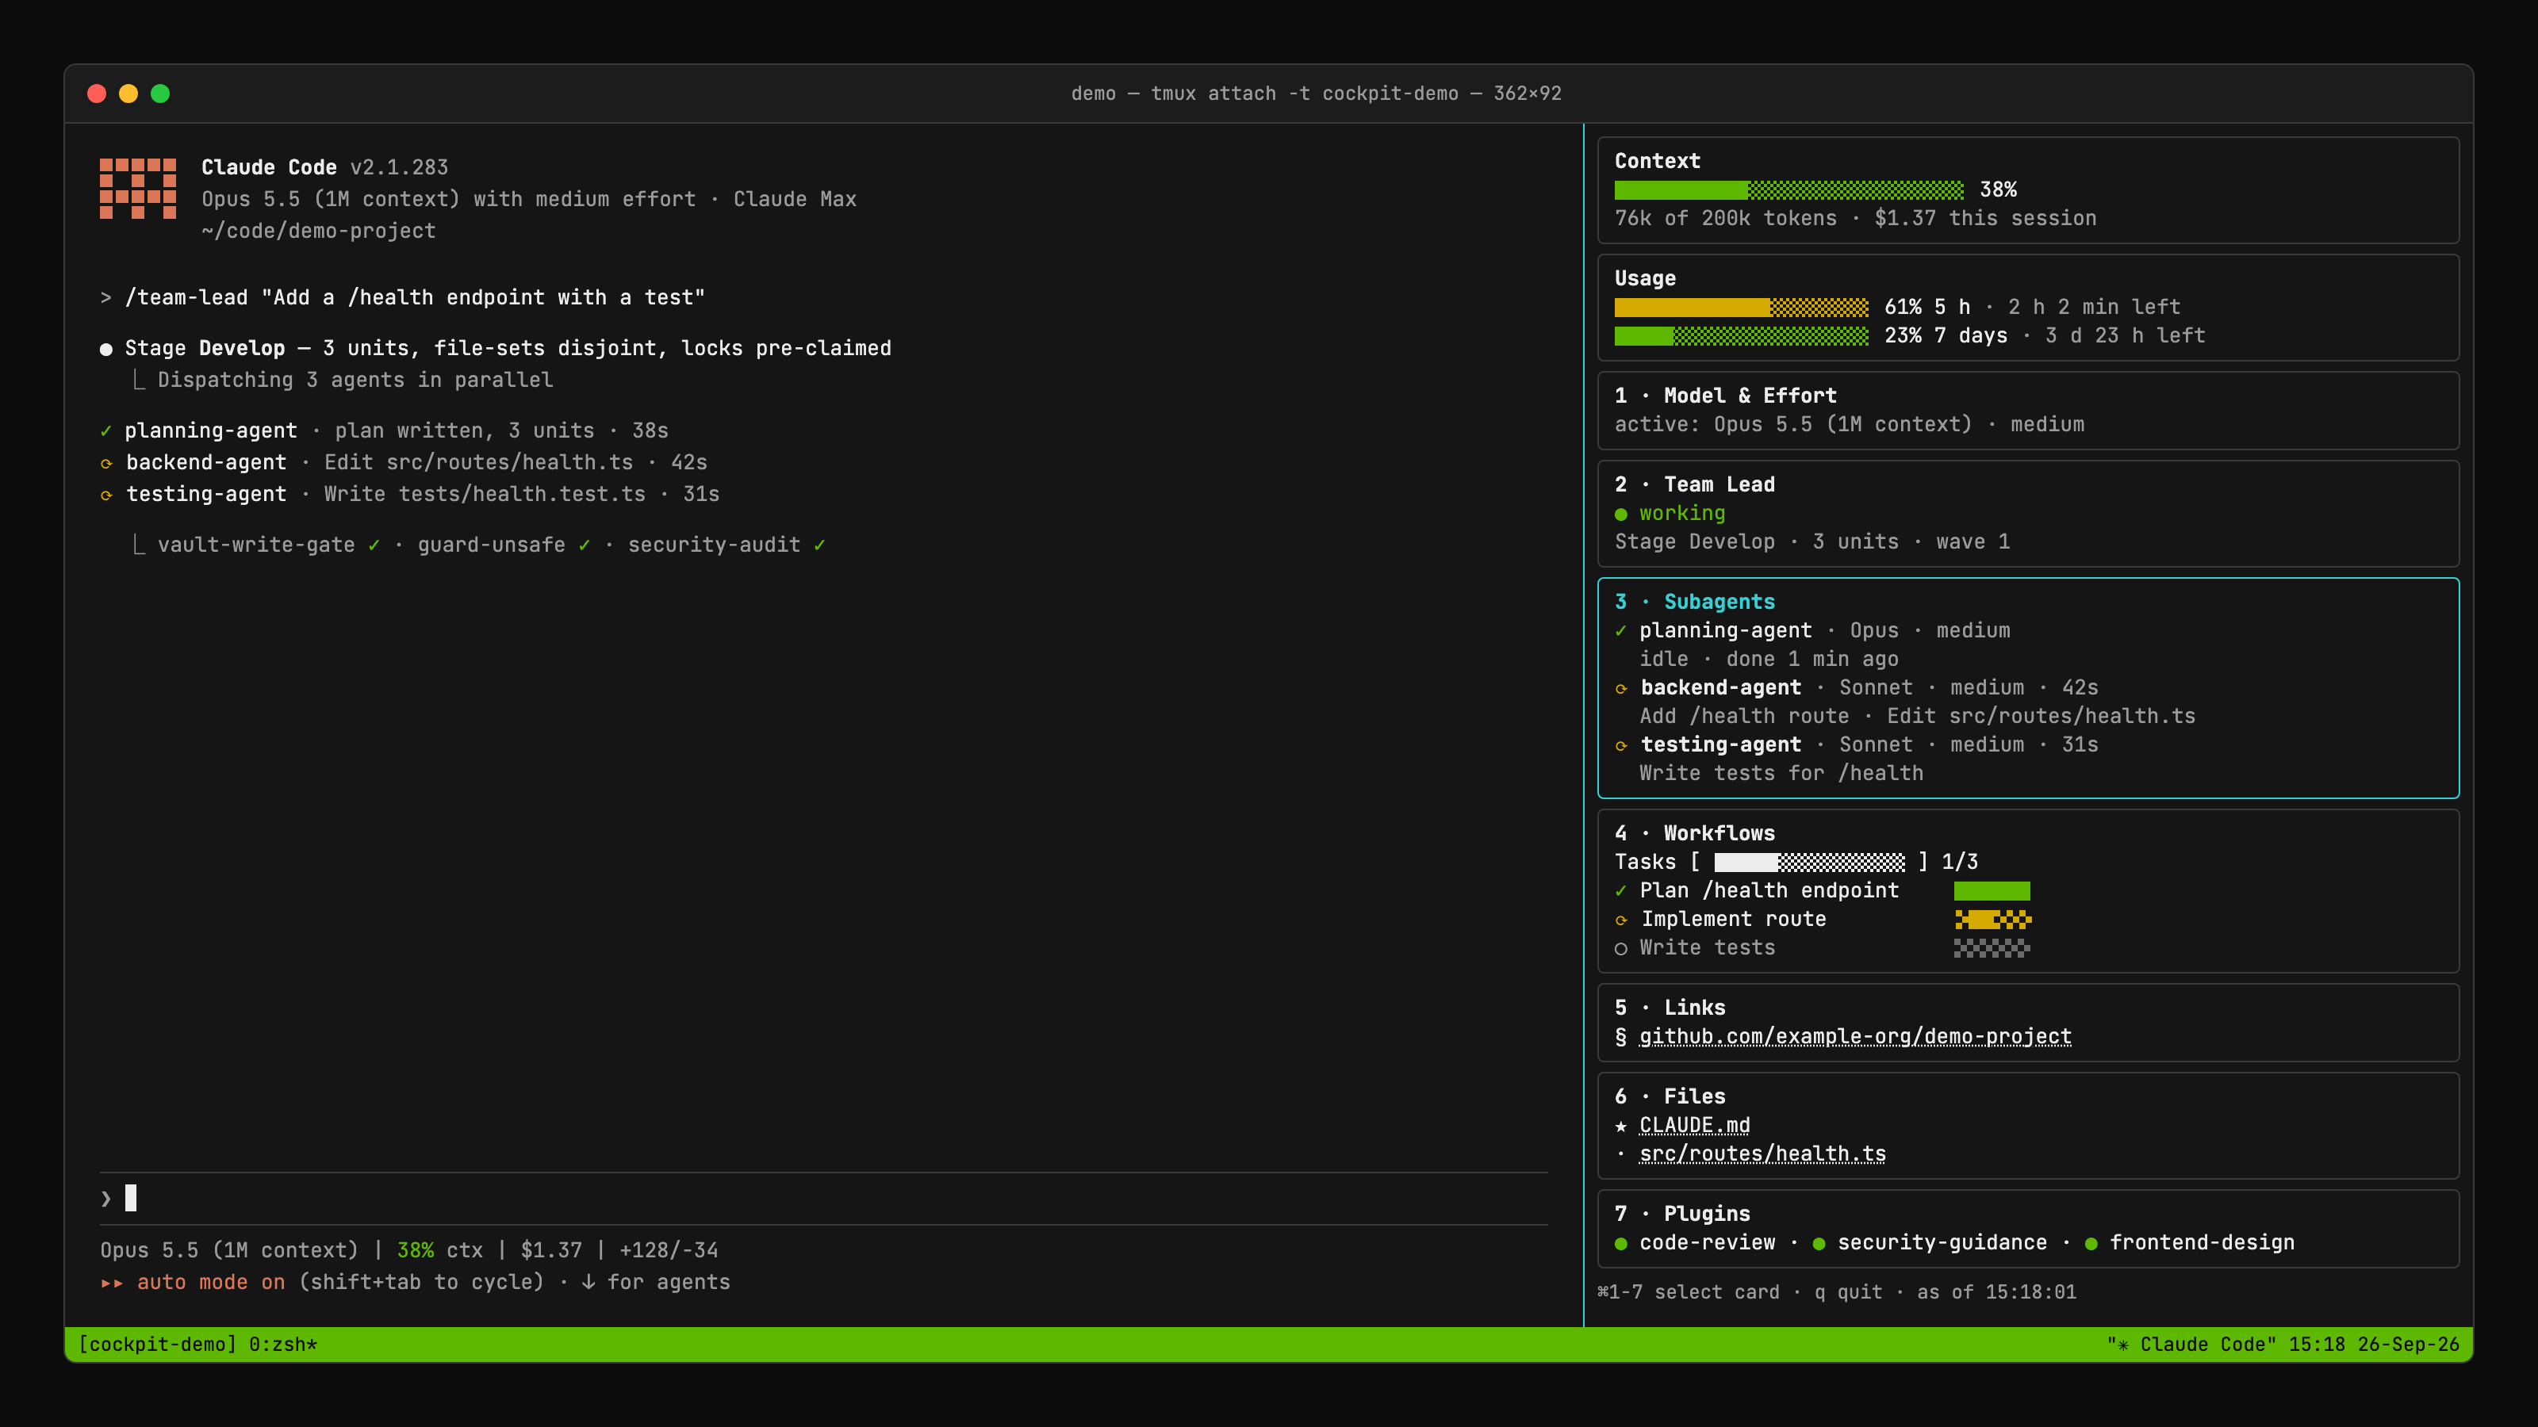Click the 'as of 15:18:01' timestamp
This screenshot has height=1427, width=2538.
click(x=1996, y=1292)
